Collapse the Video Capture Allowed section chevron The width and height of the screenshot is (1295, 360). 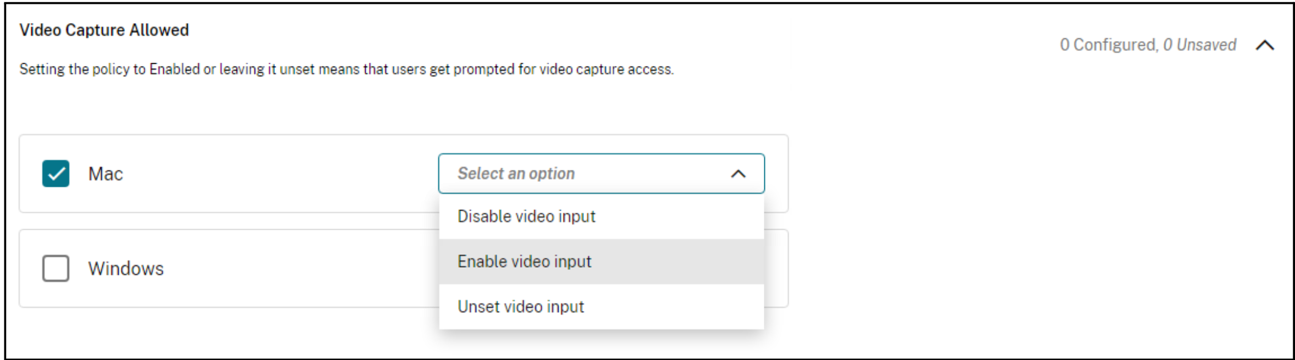1265,46
